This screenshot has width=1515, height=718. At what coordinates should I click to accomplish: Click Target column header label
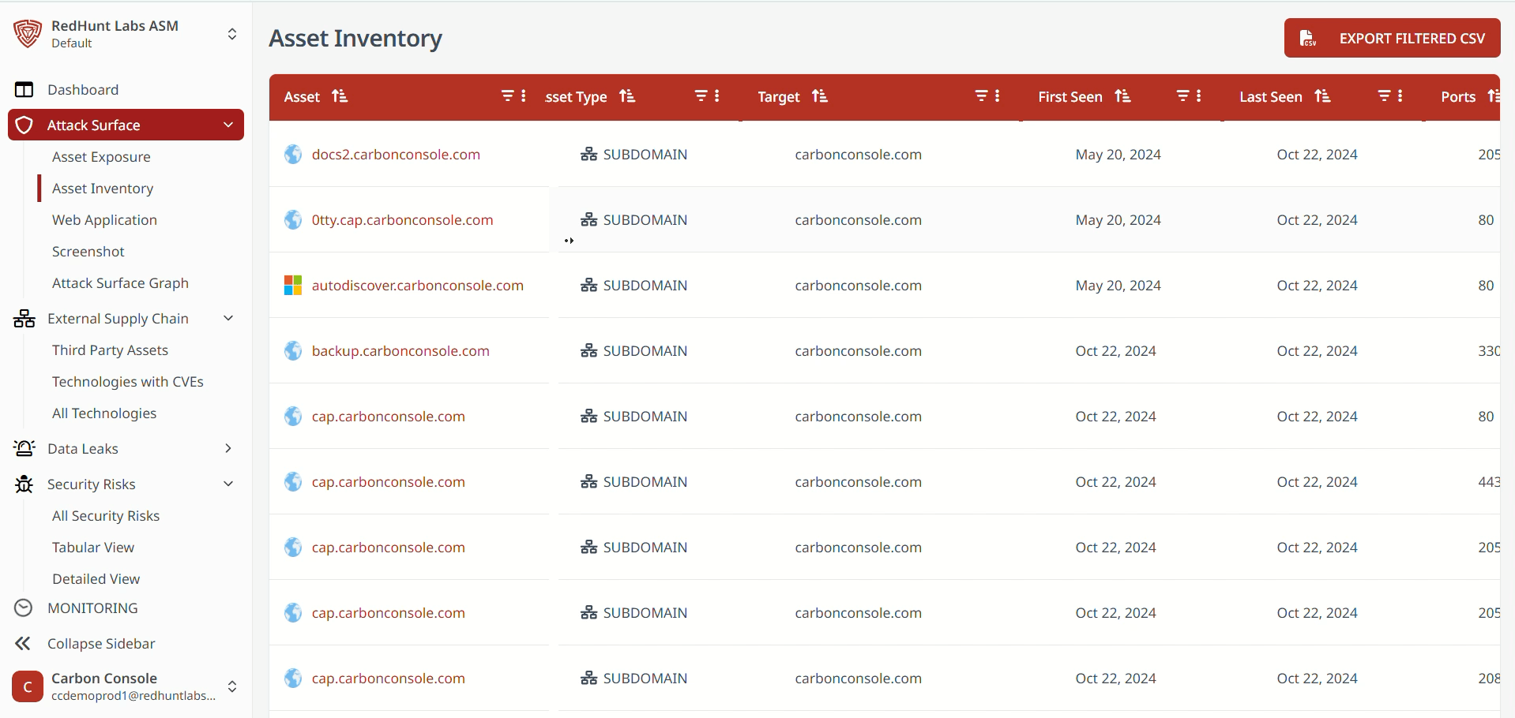point(779,97)
